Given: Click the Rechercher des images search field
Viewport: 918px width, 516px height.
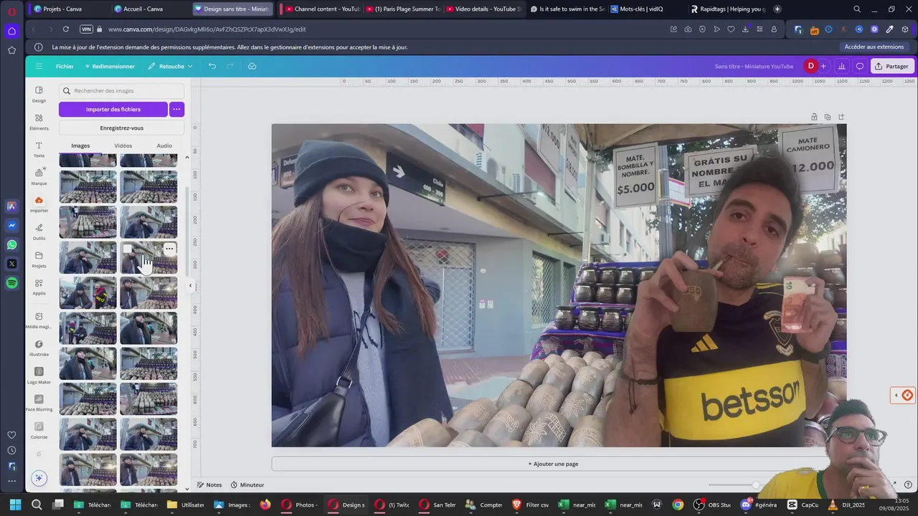Looking at the screenshot, I should (x=121, y=91).
